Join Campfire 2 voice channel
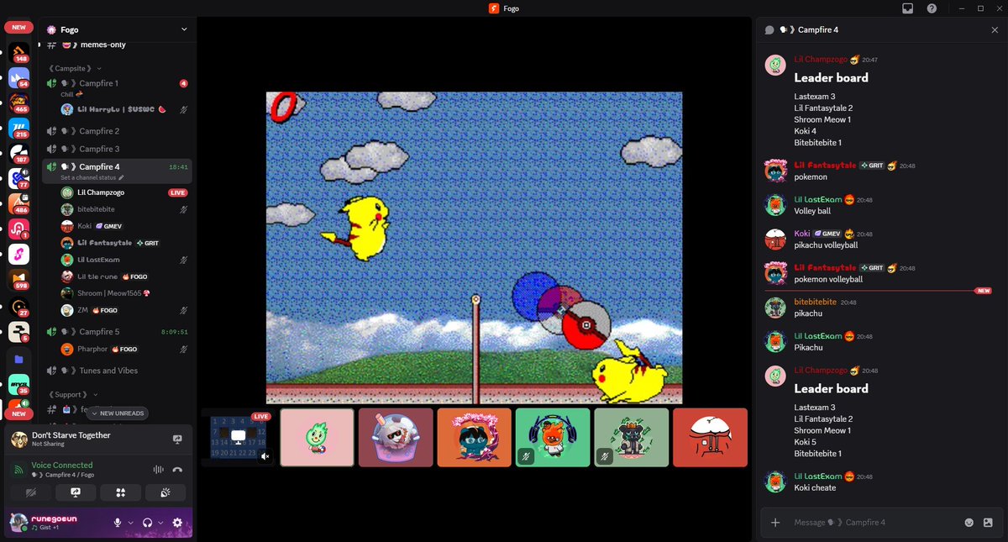The height and width of the screenshot is (542, 1008). coord(118,131)
